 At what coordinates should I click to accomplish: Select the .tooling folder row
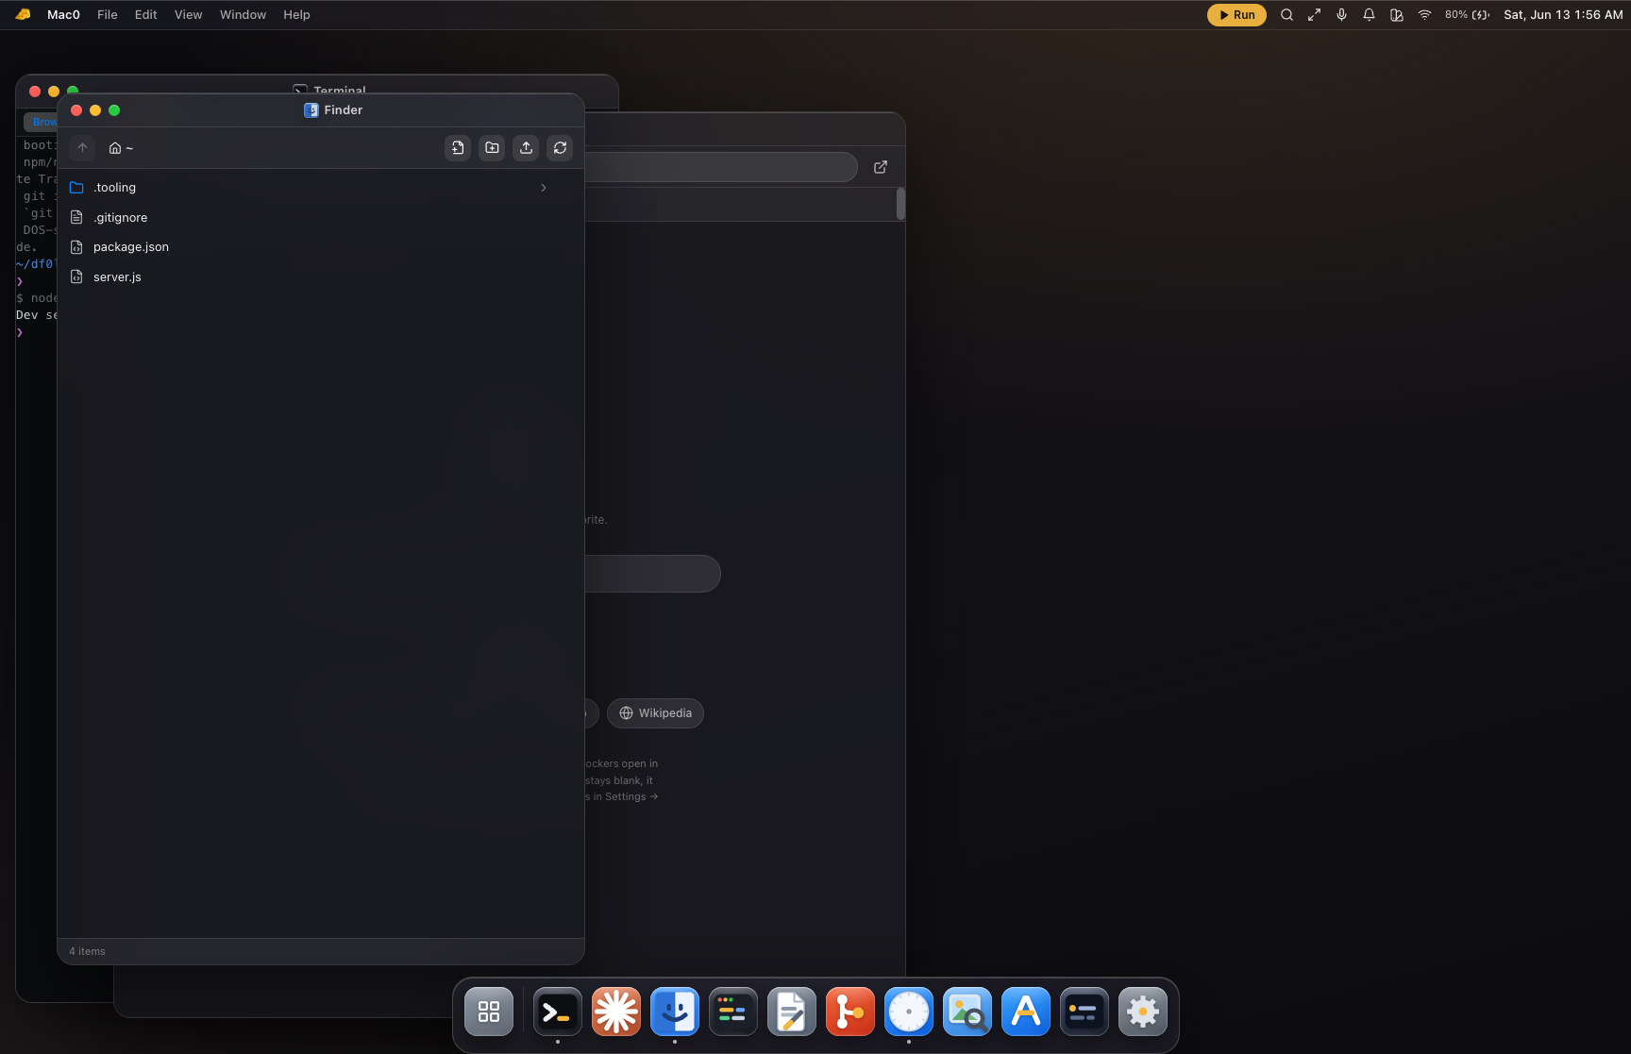tap(321, 188)
